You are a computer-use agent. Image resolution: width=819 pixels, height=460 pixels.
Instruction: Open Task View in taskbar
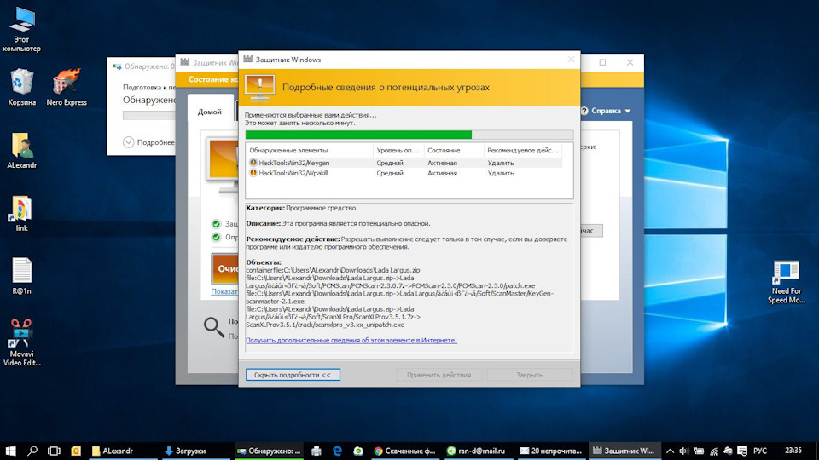[54, 451]
